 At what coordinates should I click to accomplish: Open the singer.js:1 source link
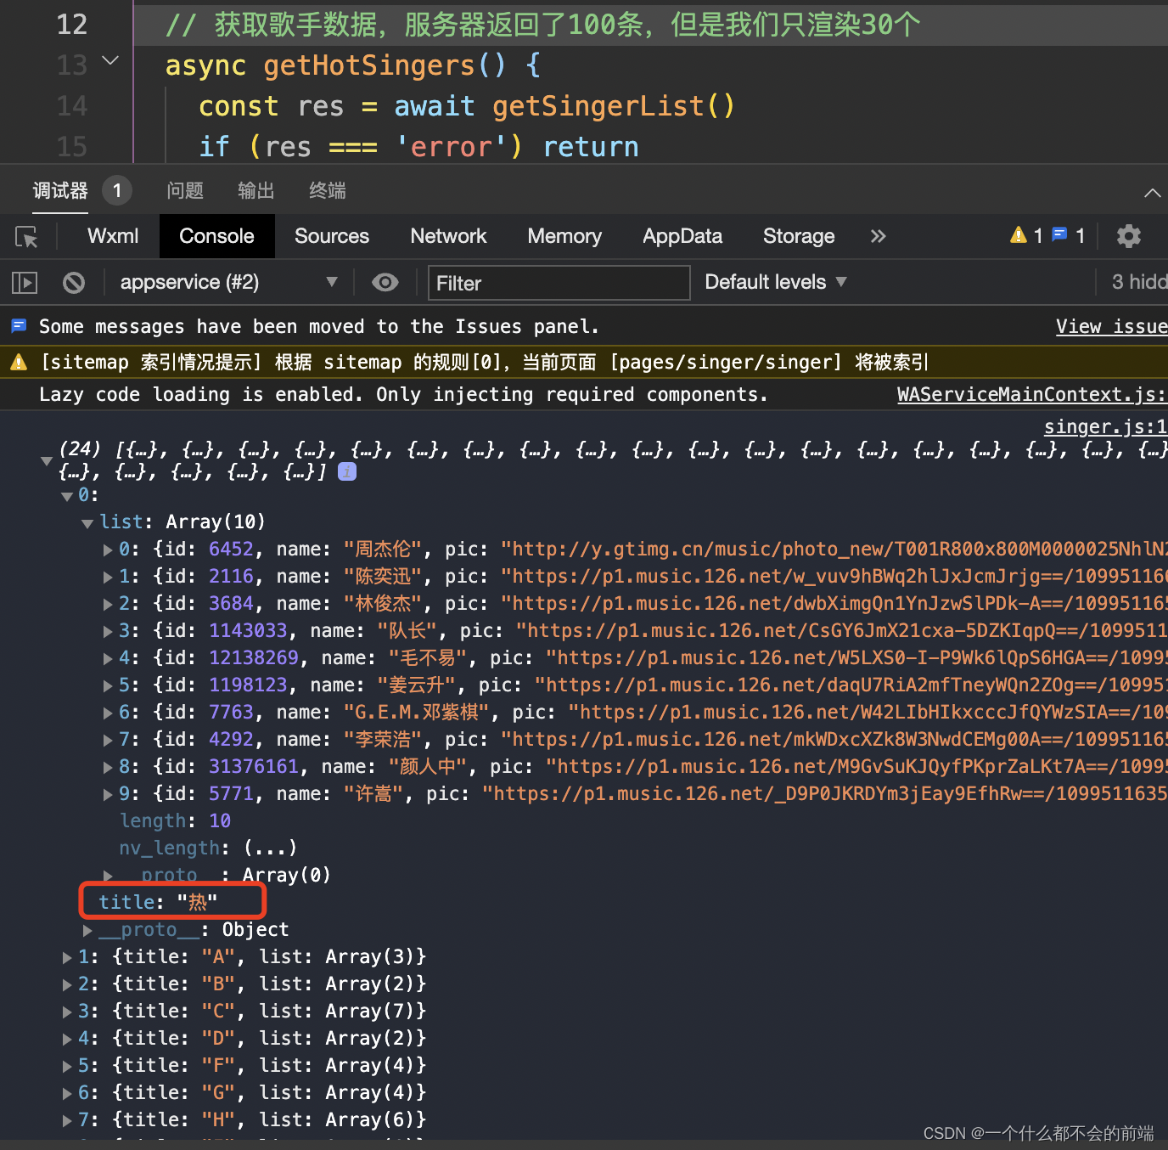tap(1106, 427)
